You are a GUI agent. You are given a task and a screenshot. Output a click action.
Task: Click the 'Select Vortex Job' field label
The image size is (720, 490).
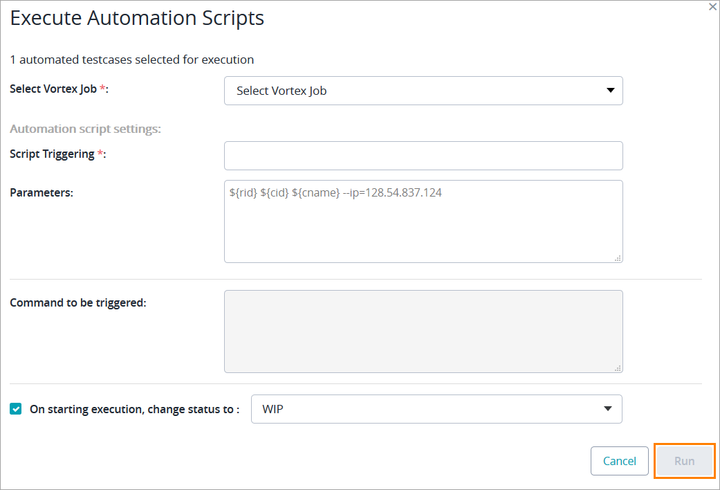pyautogui.click(x=59, y=89)
